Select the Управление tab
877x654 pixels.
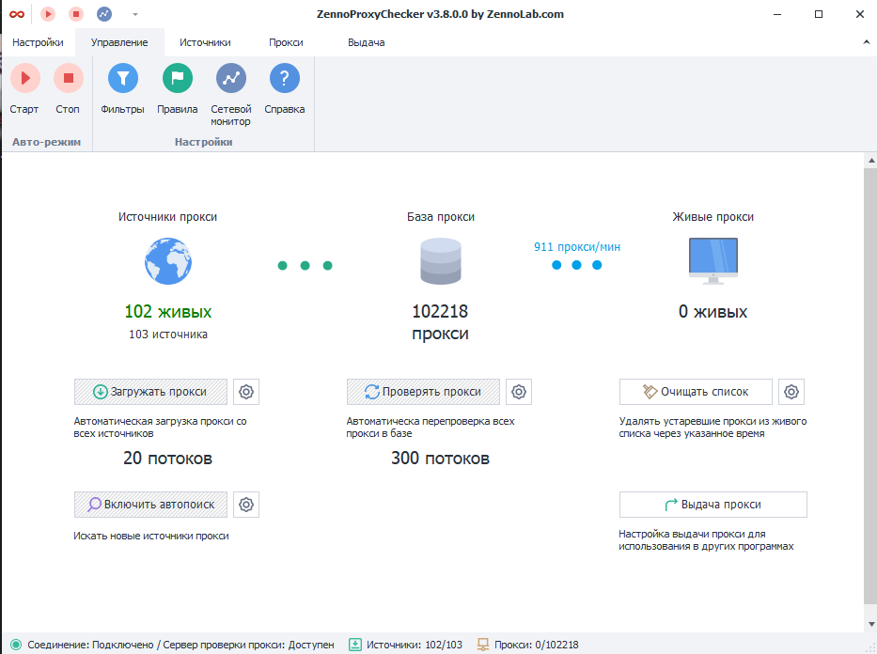pyautogui.click(x=119, y=42)
